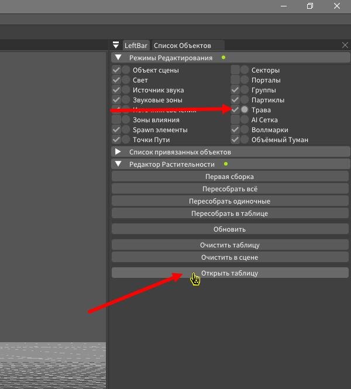Click the Пересобрать в таблице button
This screenshot has width=351, height=389.
[x=230, y=214]
